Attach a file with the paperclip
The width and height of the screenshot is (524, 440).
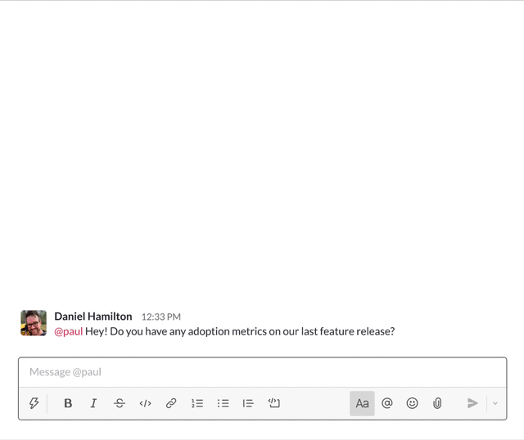click(437, 403)
